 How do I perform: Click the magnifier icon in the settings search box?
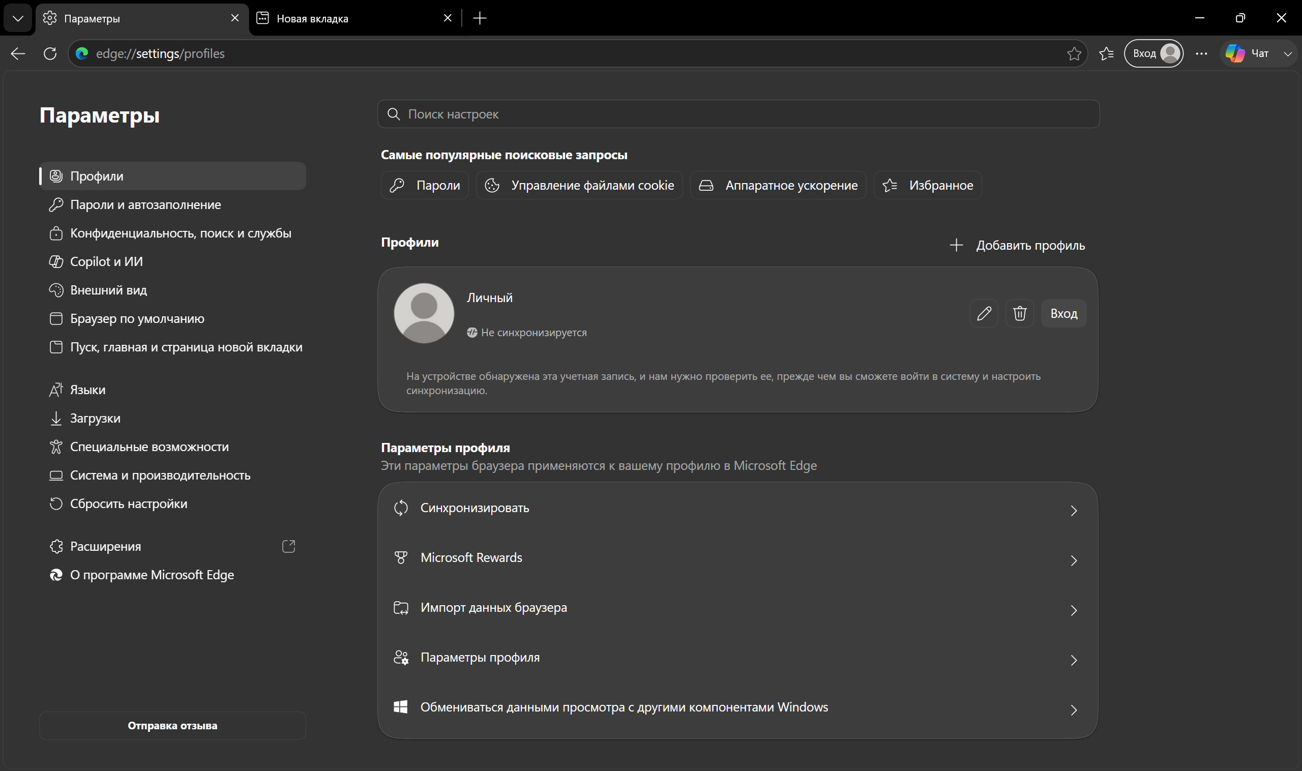394,114
